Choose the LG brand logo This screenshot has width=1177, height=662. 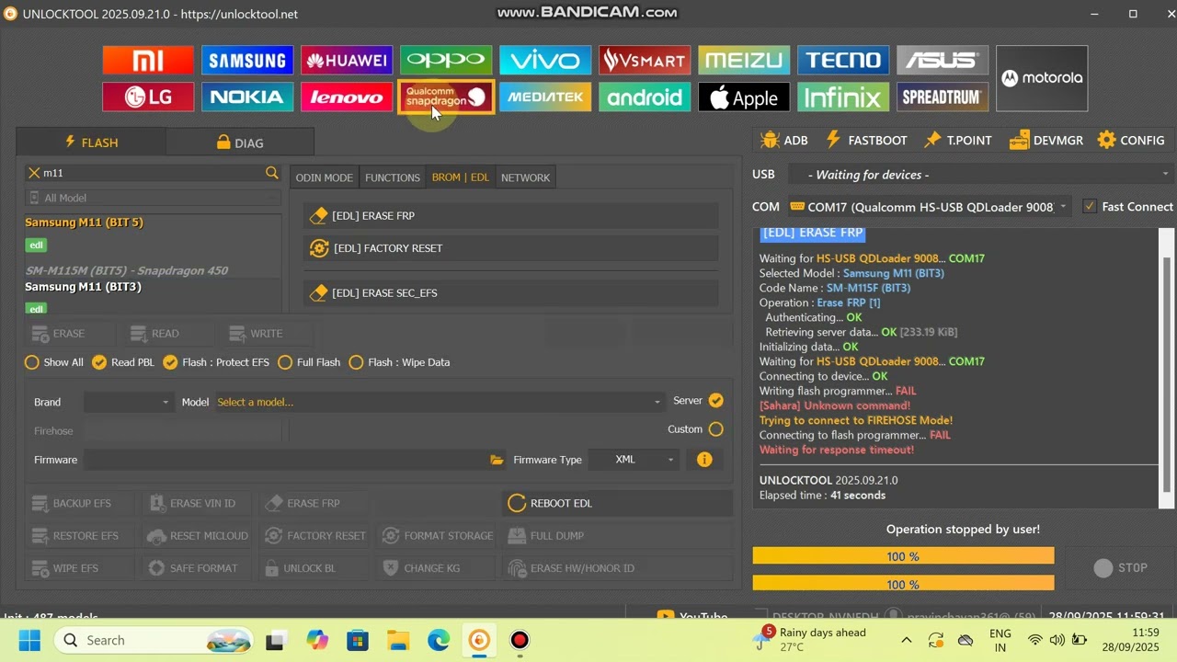pyautogui.click(x=148, y=97)
